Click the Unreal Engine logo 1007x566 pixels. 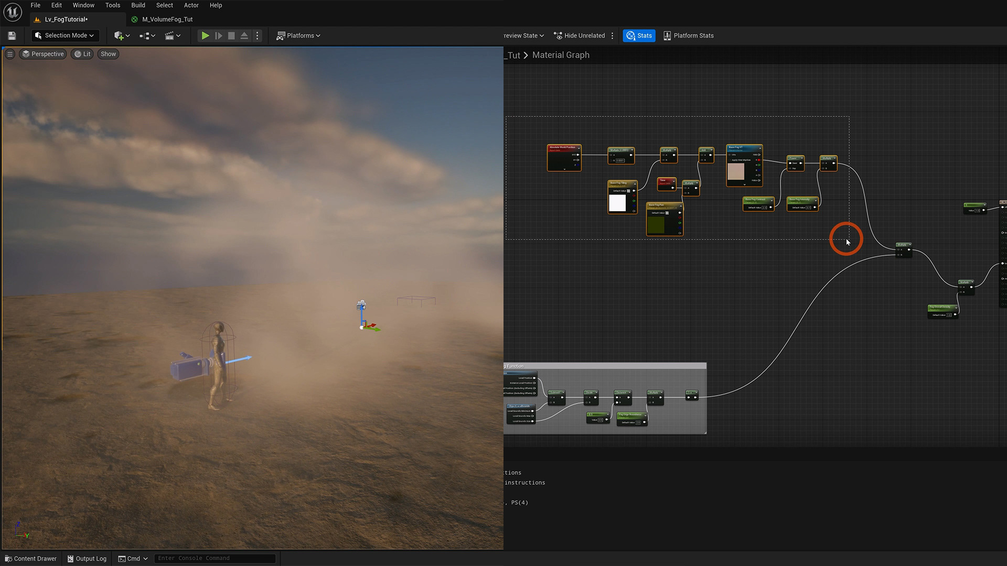coord(13,12)
